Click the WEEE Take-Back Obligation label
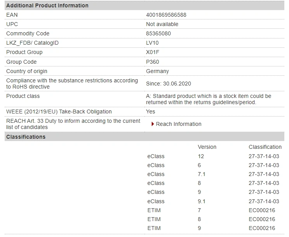 (x=59, y=112)
